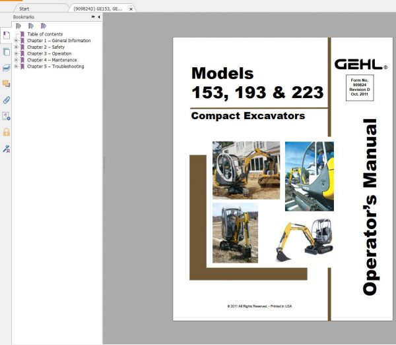The width and height of the screenshot is (396, 345).
Task: Expand Chapter 5 – Troubleshooting bookmark
Action: click(16, 66)
